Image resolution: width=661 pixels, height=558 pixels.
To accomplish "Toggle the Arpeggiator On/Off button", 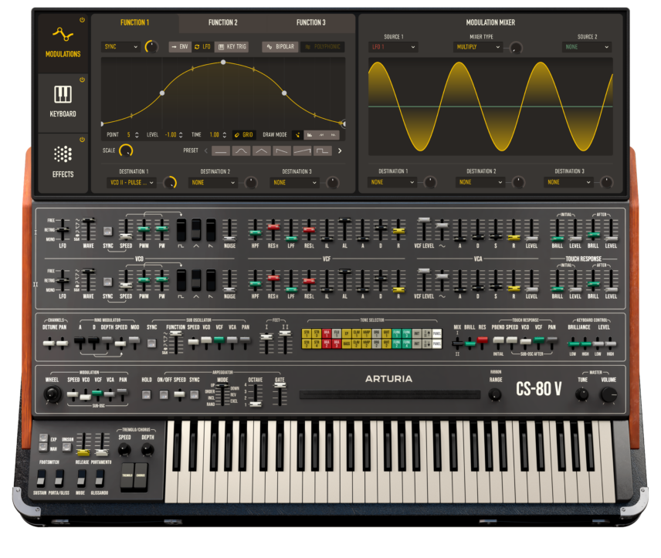I will [164, 394].
